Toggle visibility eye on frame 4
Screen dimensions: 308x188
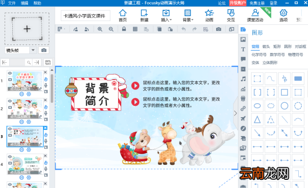click(10, 157)
